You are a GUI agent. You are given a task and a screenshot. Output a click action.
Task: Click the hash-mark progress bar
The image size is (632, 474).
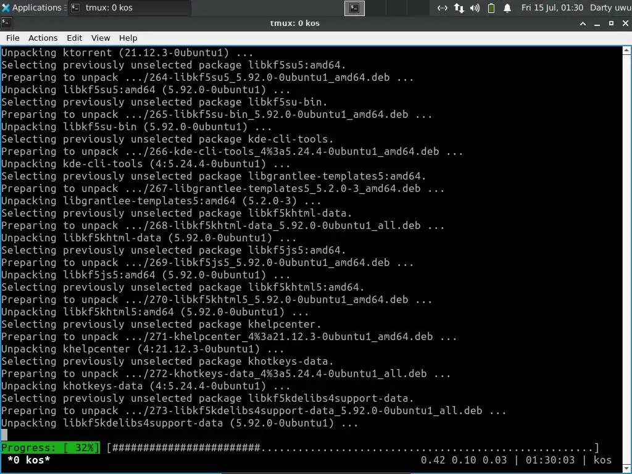point(353,447)
